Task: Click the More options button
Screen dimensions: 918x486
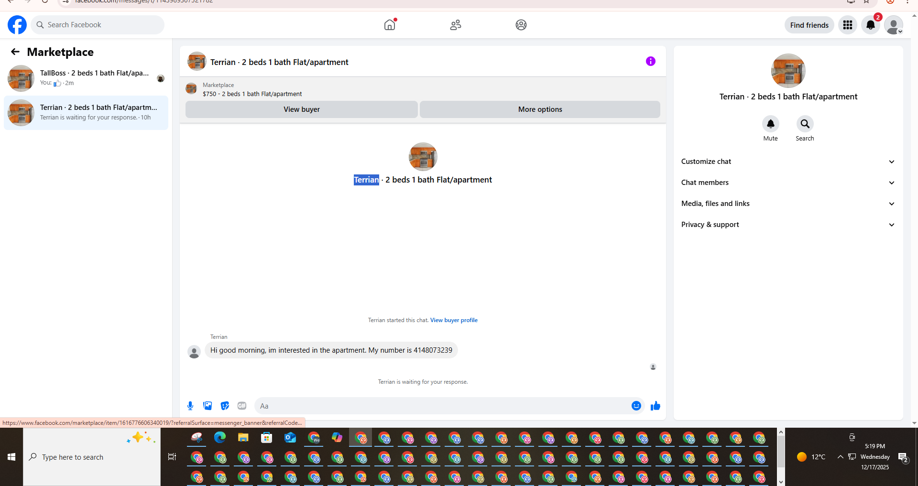Action: (540, 109)
